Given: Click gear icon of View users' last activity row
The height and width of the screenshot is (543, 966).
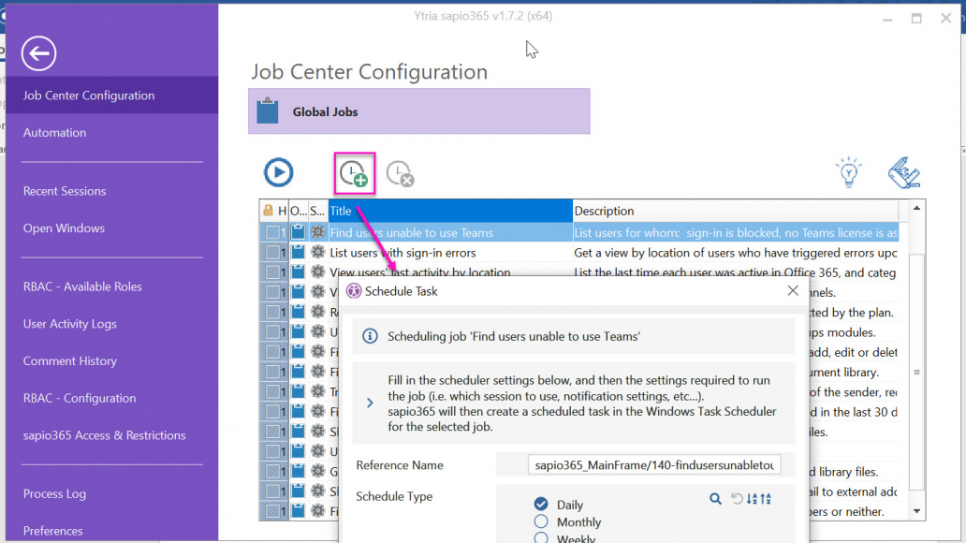Looking at the screenshot, I should tap(318, 271).
